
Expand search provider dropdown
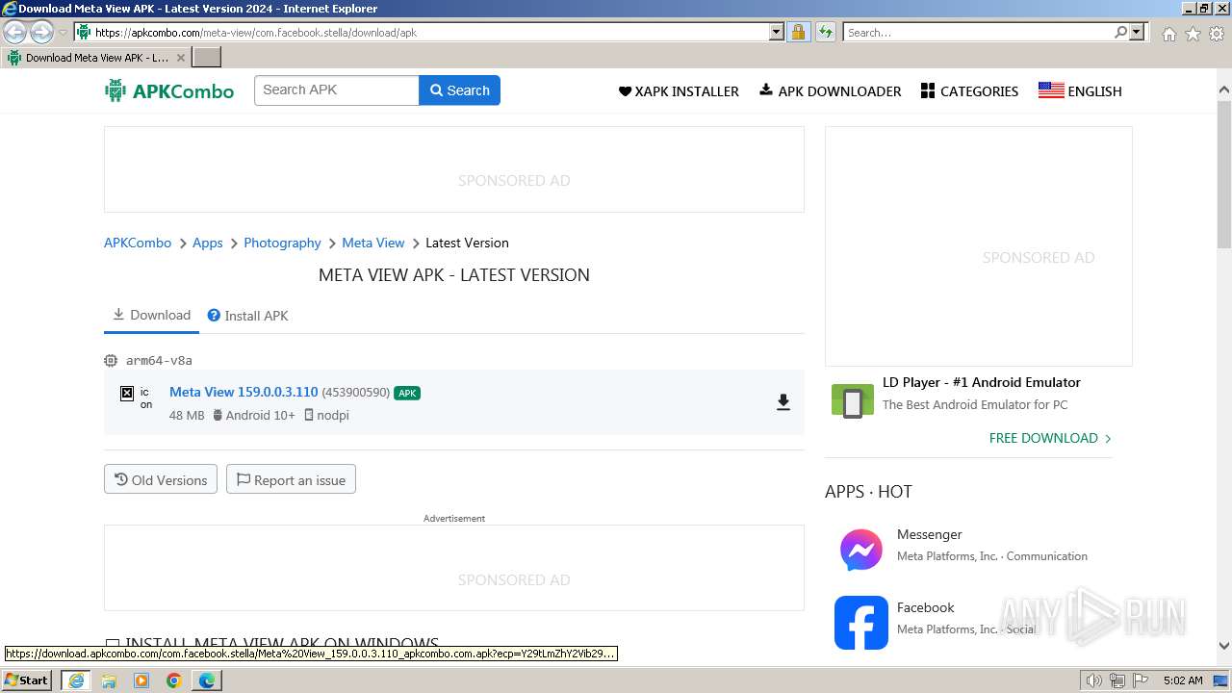point(1137,32)
